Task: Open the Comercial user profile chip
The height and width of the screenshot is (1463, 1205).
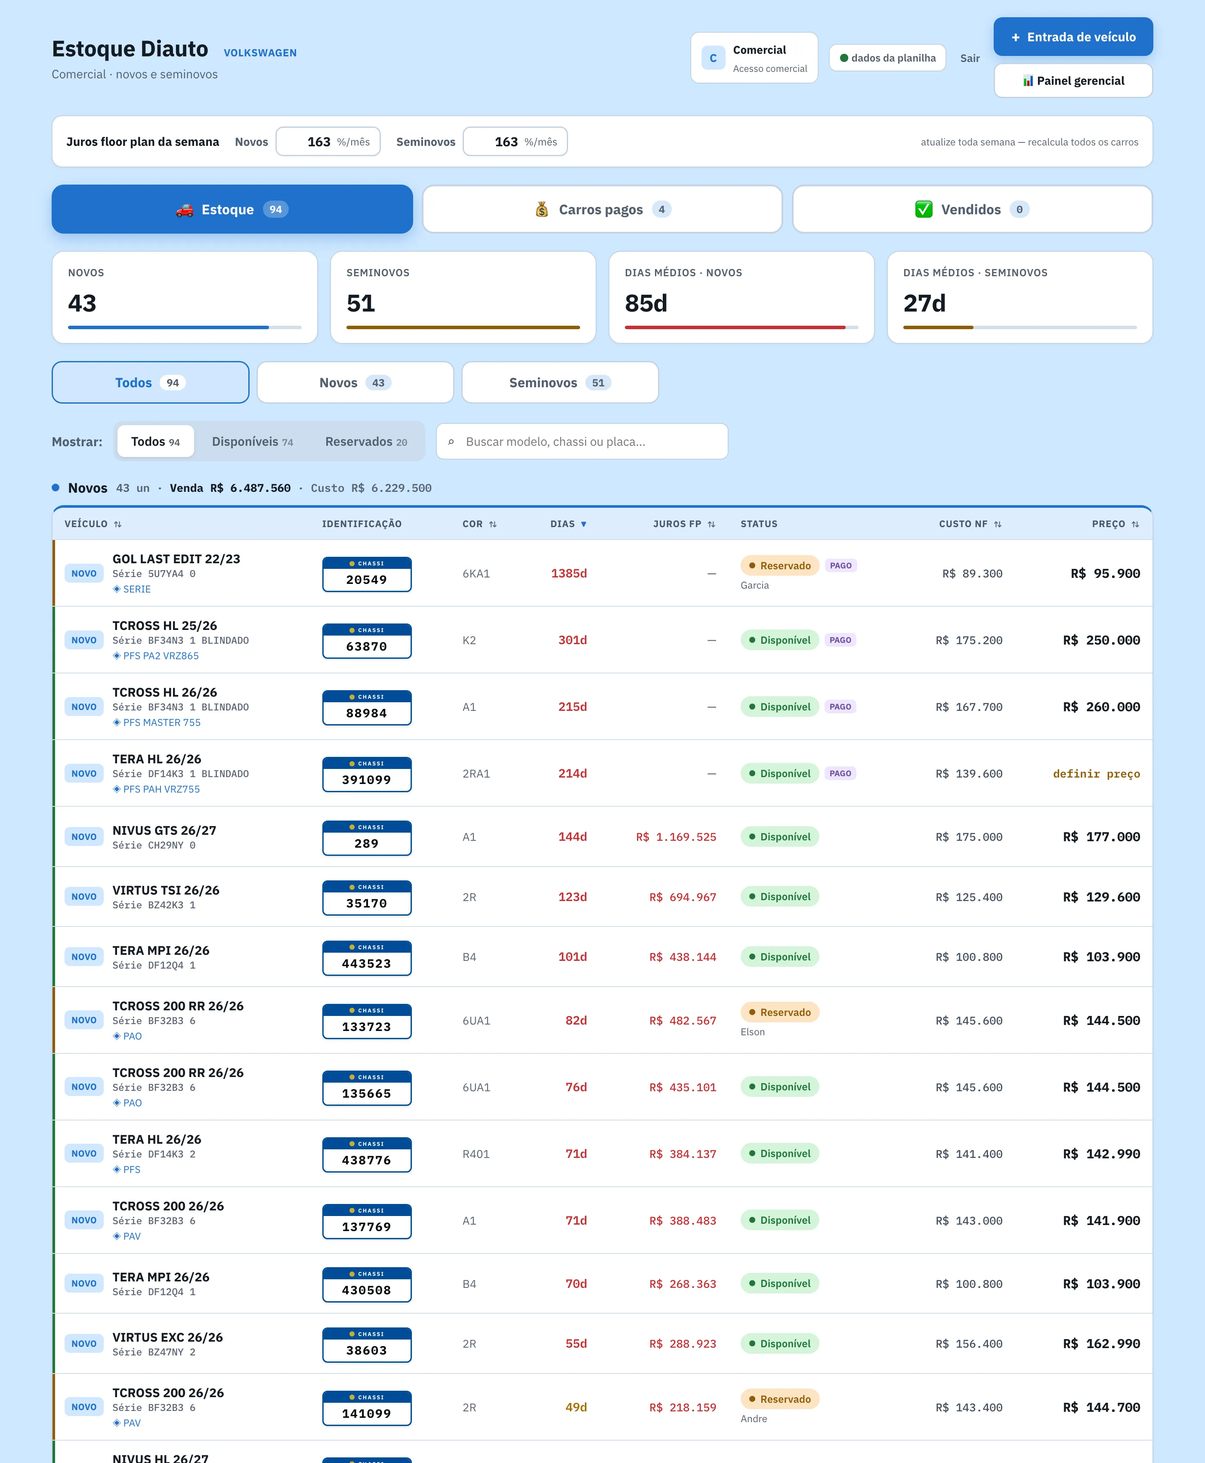Action: 754,58
